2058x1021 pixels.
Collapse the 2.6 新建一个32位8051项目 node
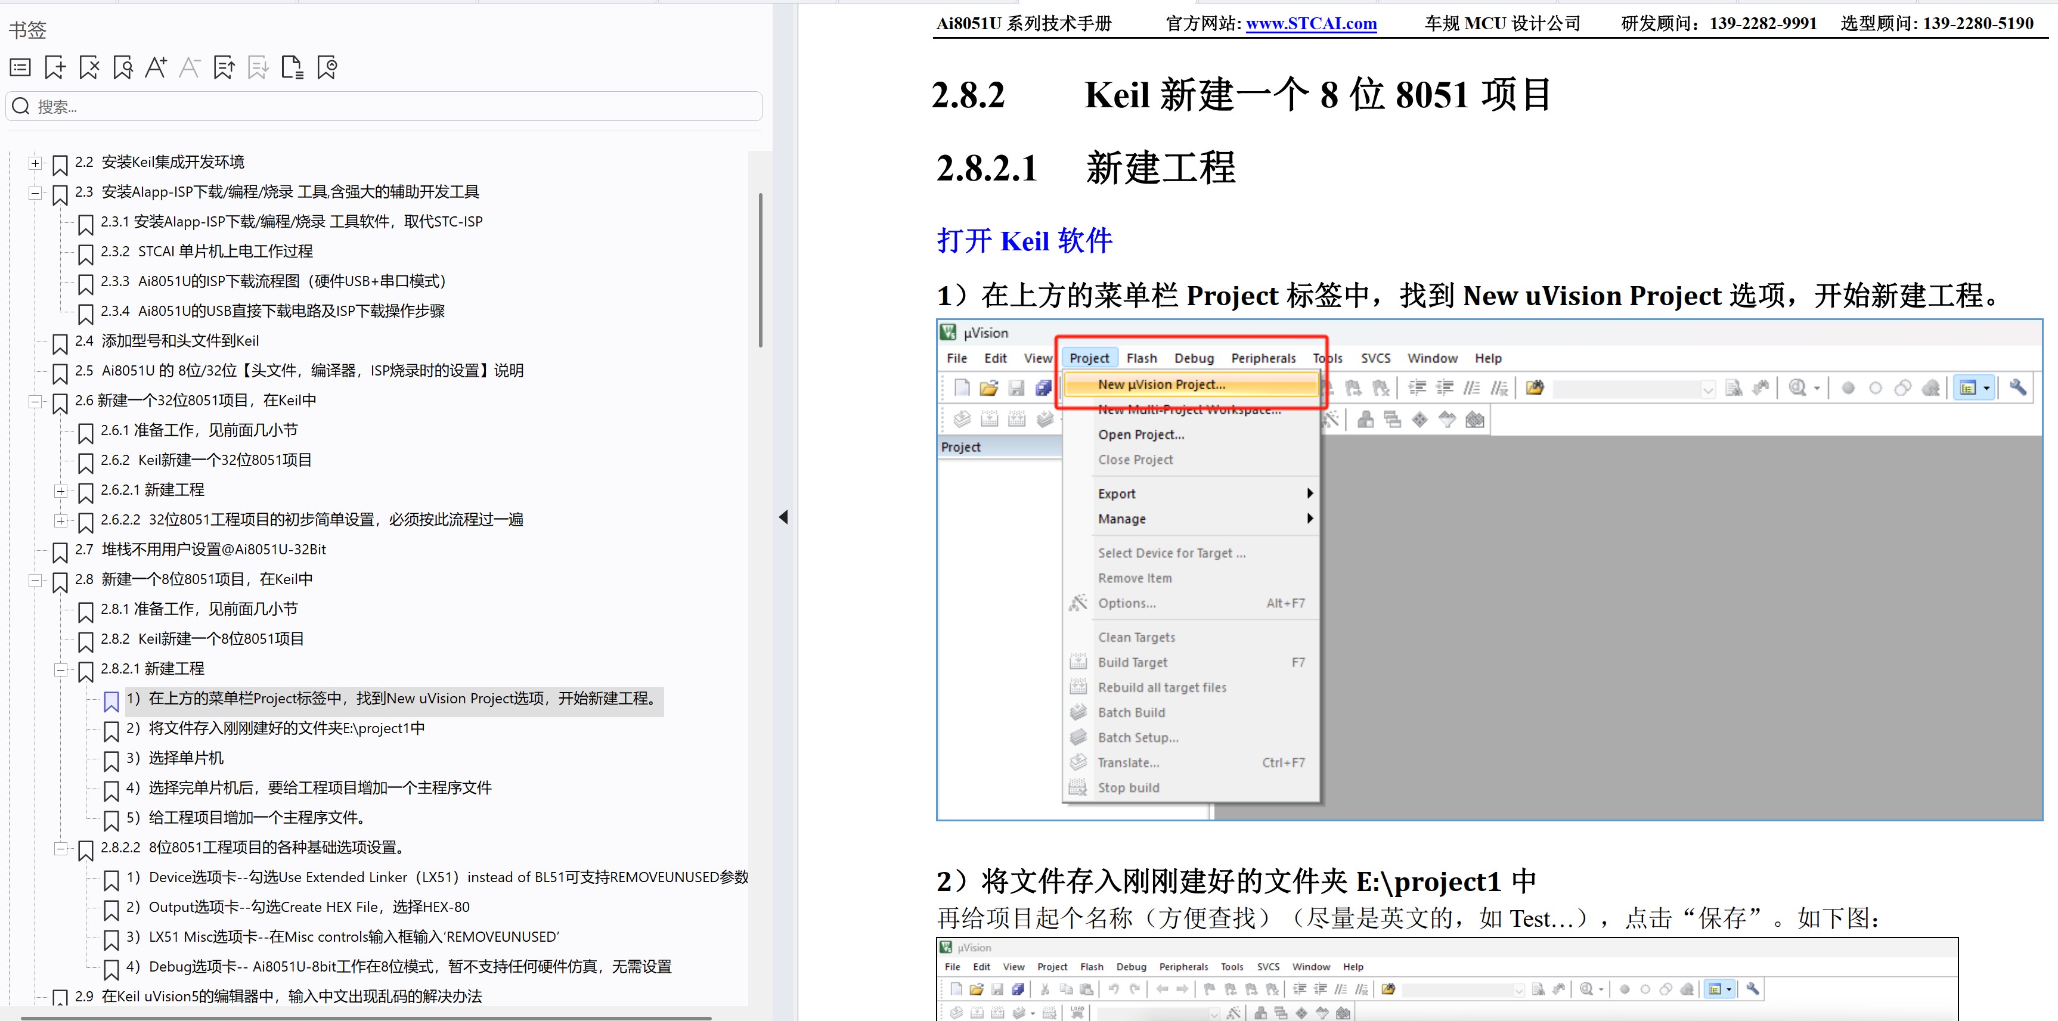35,401
